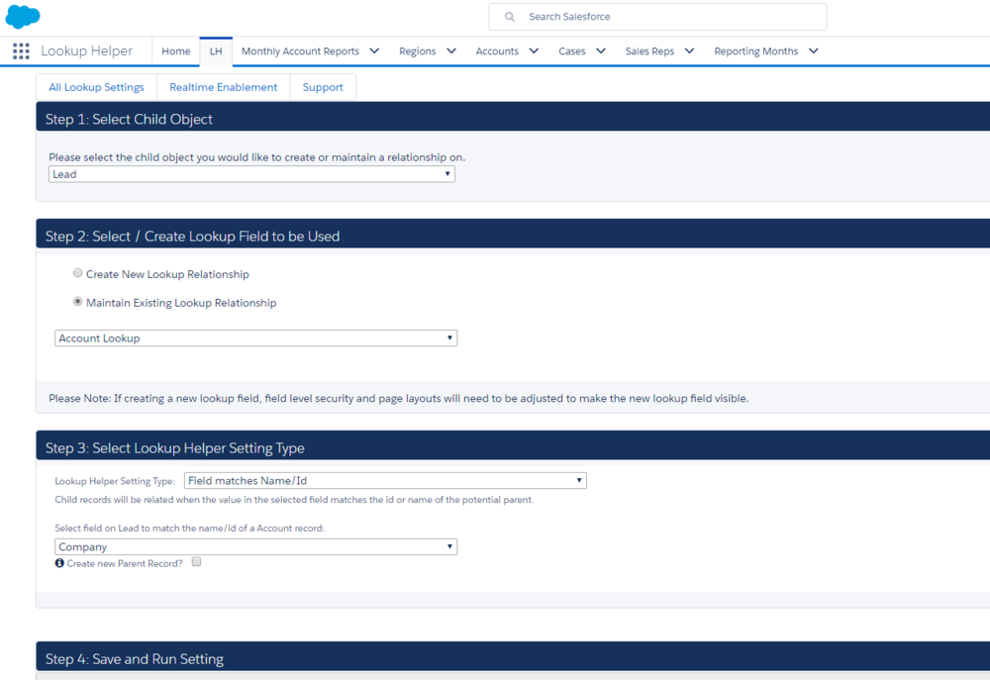Open the App Launcher grid icon
Image resolution: width=990 pixels, height=680 pixels.
(21, 51)
